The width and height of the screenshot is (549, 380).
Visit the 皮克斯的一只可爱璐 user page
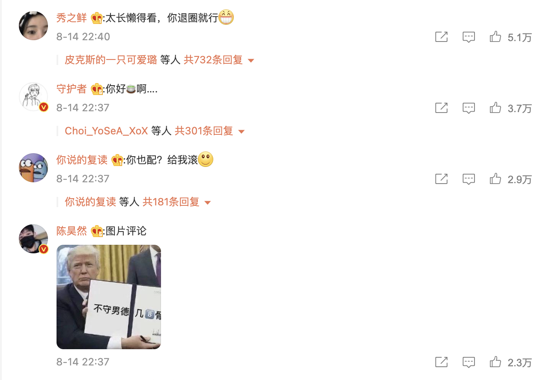click(111, 60)
